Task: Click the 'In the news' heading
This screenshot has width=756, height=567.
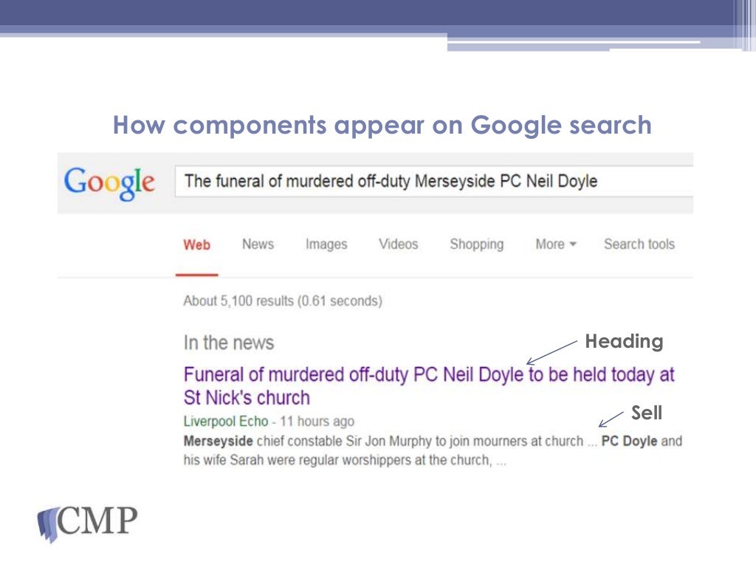Action: 229,343
